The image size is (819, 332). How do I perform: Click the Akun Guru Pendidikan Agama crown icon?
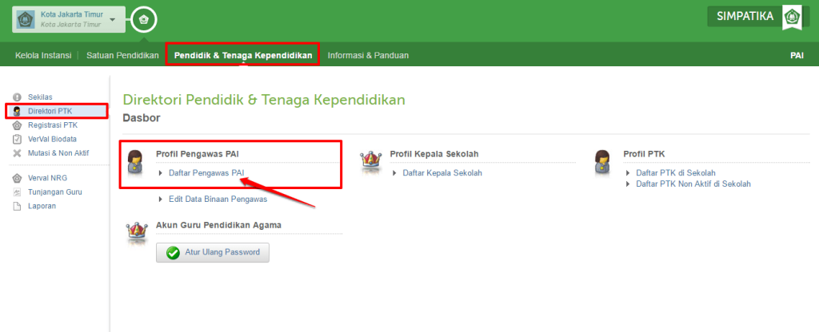(x=137, y=234)
